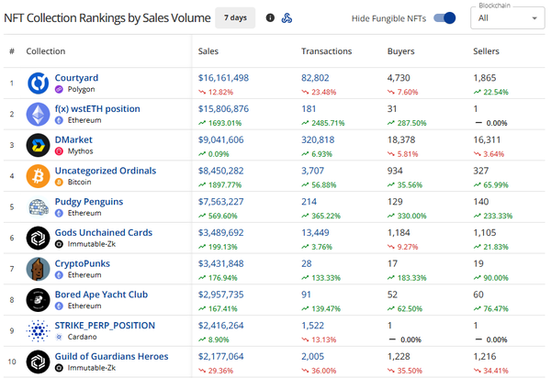
Task: Click Courtyard sellers value 1,865
Action: click(x=485, y=78)
